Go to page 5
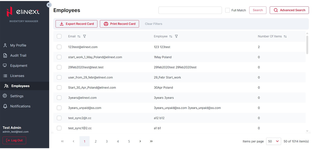 tap(129, 141)
